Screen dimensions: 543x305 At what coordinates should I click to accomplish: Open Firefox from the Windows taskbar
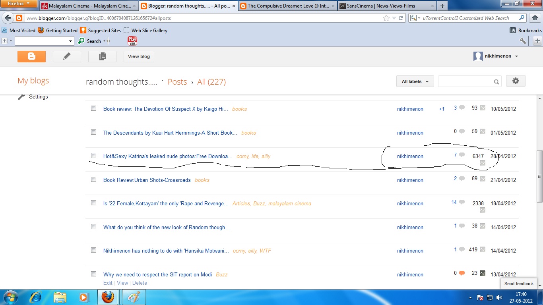[x=108, y=297]
